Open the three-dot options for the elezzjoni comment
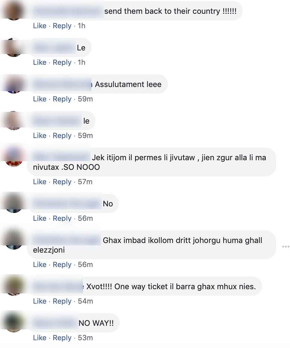 coord(286,247)
